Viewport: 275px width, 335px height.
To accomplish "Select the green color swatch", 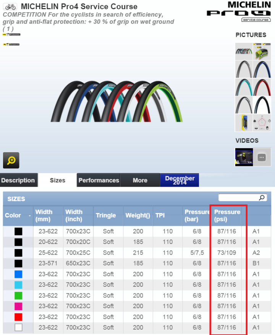I will [18, 296].
